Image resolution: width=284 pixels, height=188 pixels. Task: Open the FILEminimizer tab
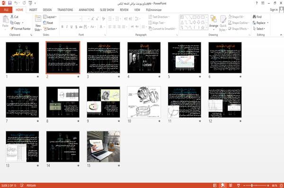point(154,10)
